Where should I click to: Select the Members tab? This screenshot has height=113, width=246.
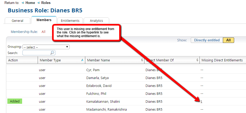[x=44, y=20]
